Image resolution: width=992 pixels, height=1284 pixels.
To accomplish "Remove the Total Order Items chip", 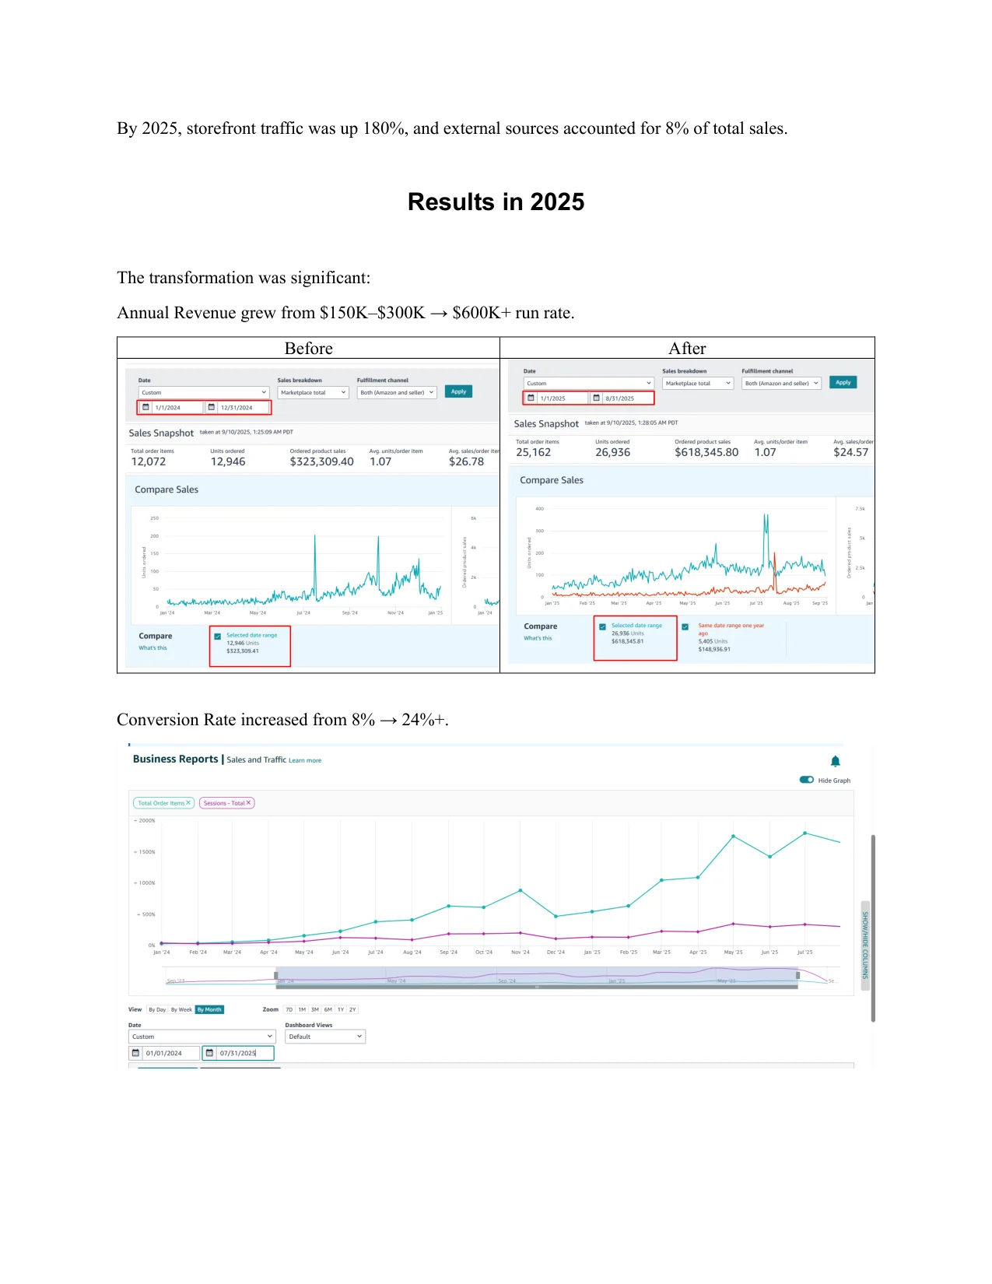I will 188,803.
